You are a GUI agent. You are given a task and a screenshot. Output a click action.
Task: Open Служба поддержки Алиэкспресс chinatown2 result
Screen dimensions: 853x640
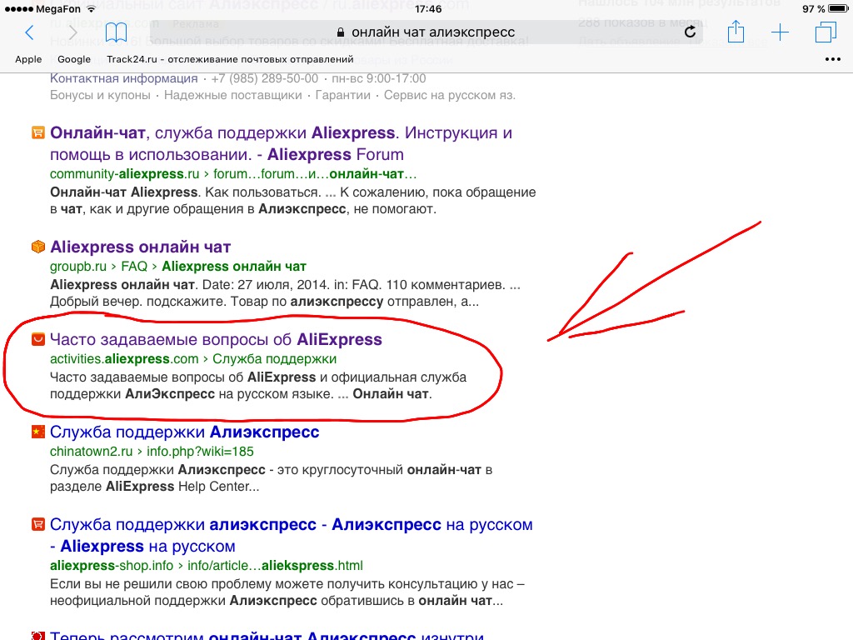[x=184, y=432]
